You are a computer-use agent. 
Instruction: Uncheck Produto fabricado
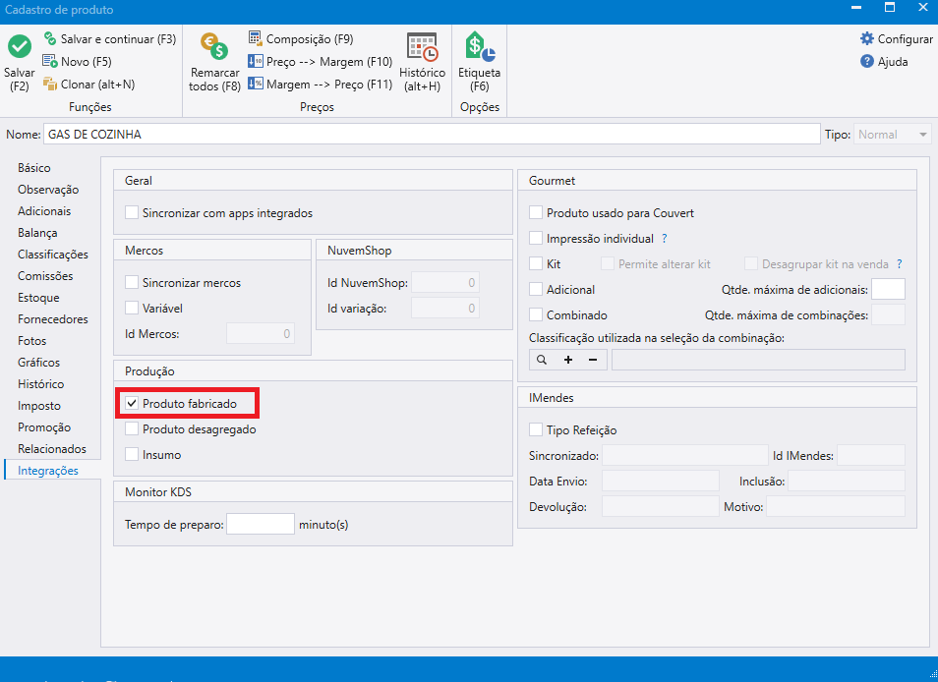(x=132, y=404)
